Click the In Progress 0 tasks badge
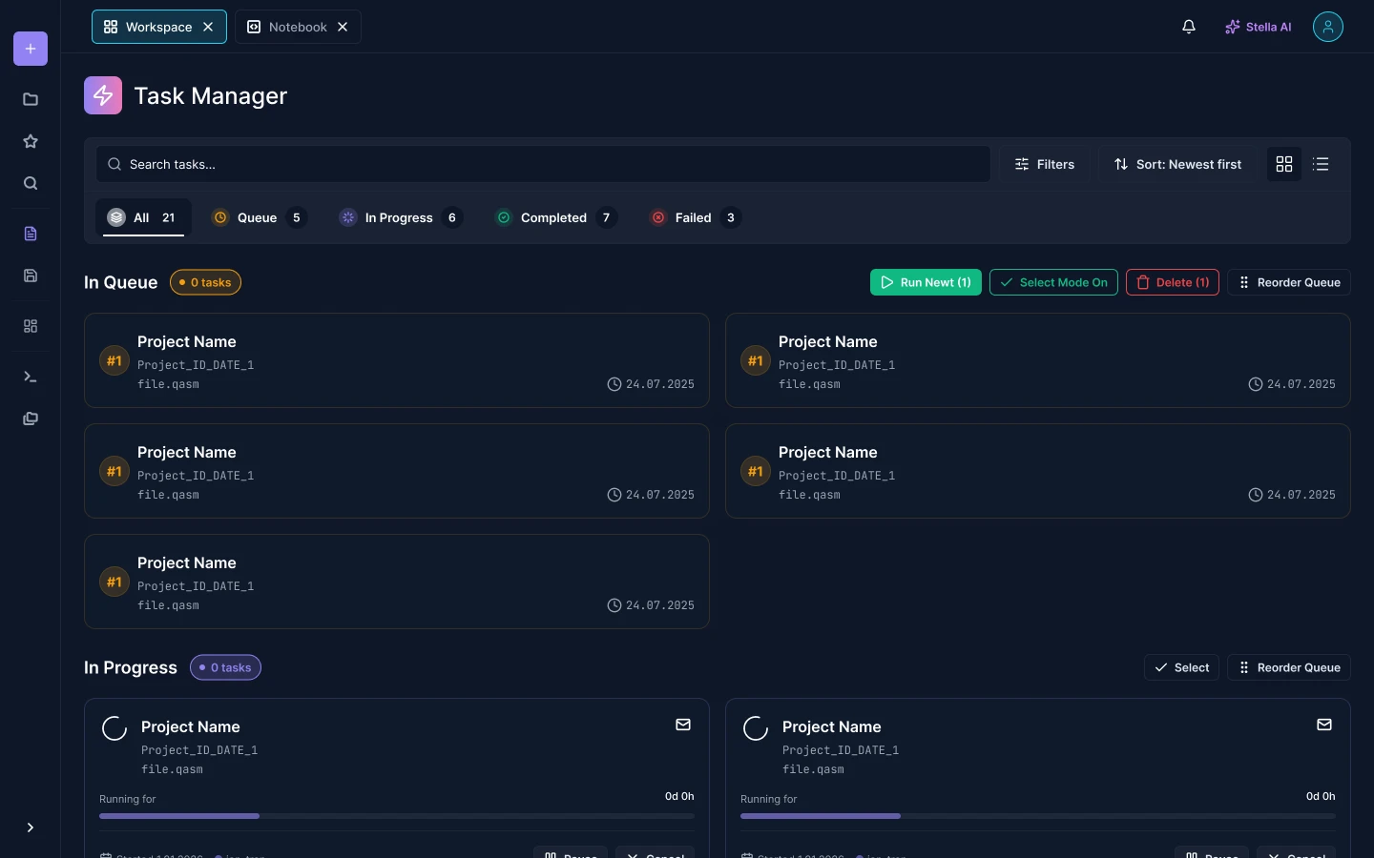 coord(225,667)
